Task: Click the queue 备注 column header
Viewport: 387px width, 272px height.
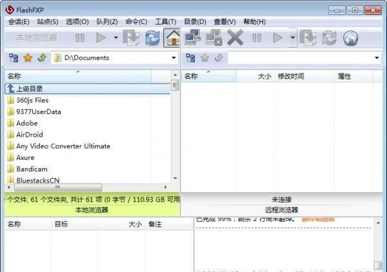Action: [x=168, y=224]
